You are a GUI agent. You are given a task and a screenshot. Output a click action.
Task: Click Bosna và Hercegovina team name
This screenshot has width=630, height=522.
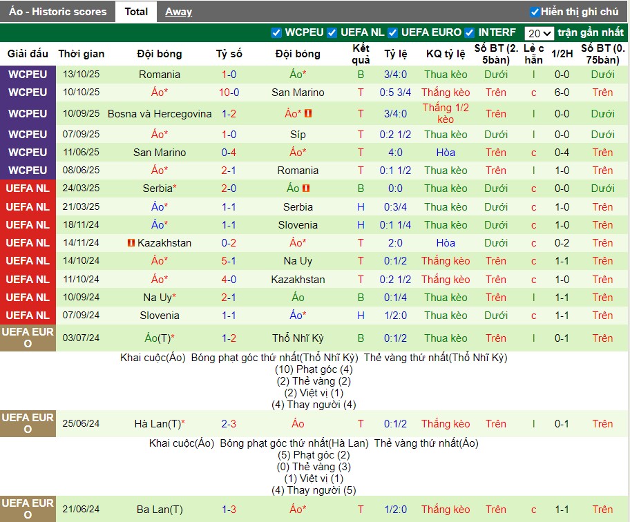tap(160, 114)
